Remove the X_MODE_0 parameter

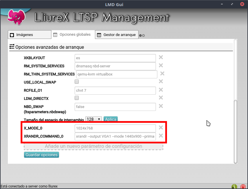point(161,128)
